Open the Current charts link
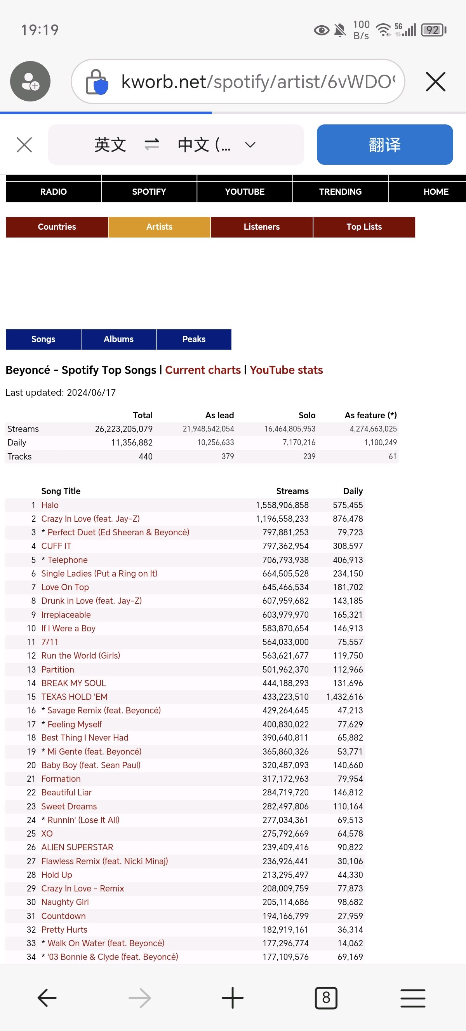Viewport: 466px width, 1031px height. point(203,370)
